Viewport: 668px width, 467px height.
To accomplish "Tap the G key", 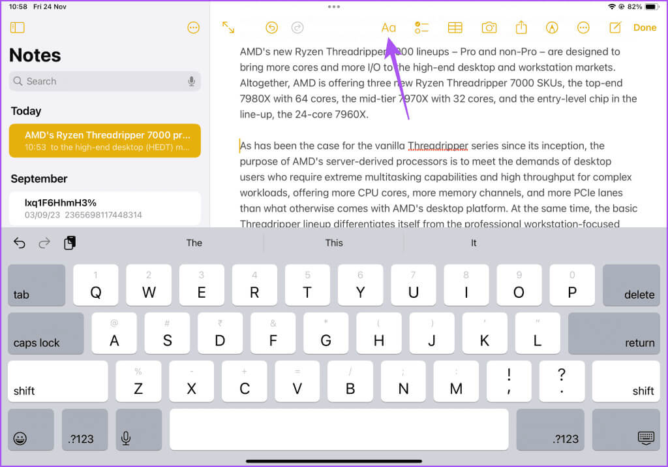I will [x=326, y=333].
